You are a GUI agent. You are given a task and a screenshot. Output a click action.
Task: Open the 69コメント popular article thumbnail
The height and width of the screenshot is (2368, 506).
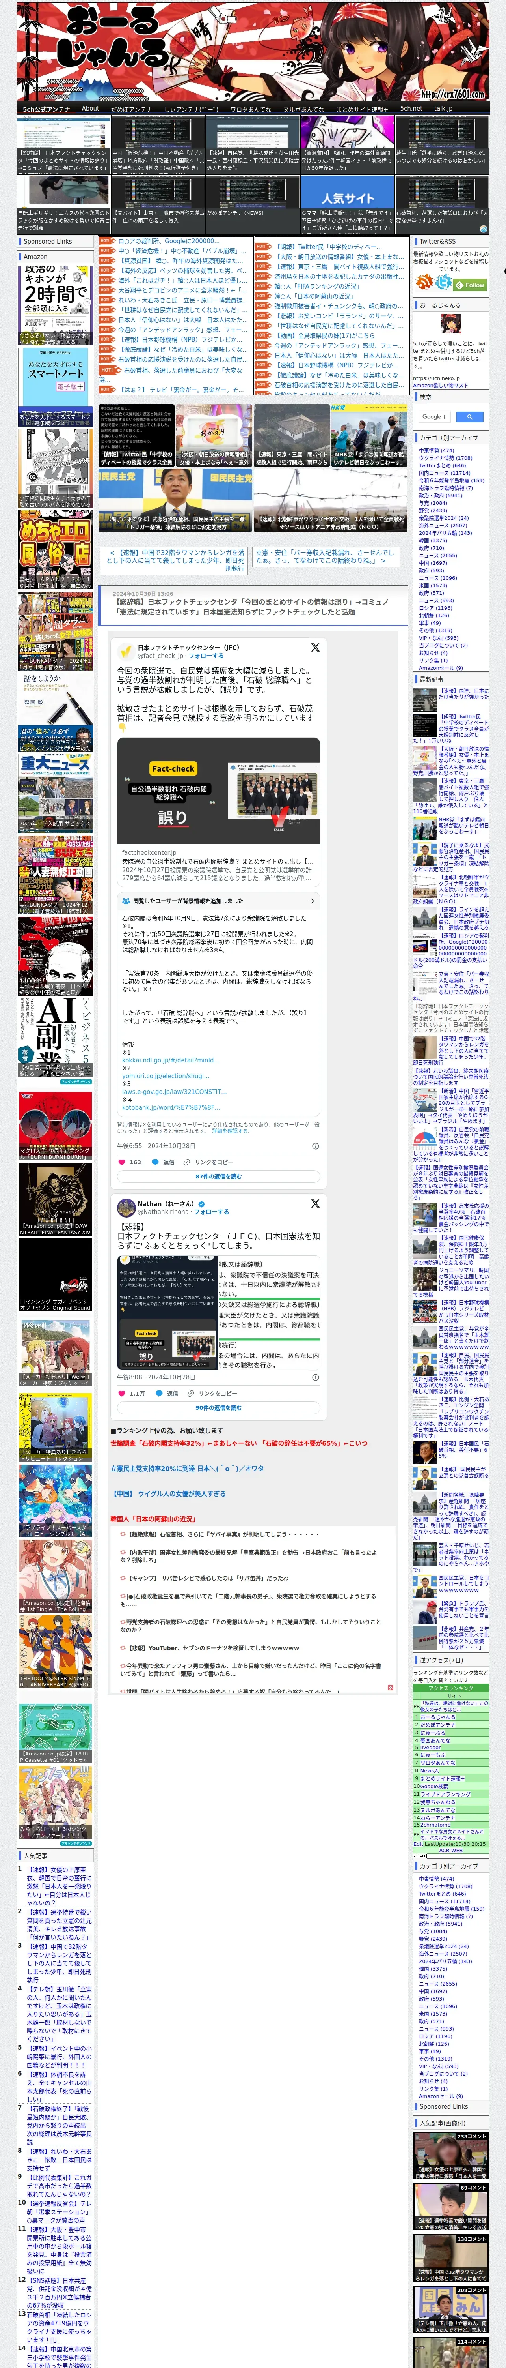450,2207
